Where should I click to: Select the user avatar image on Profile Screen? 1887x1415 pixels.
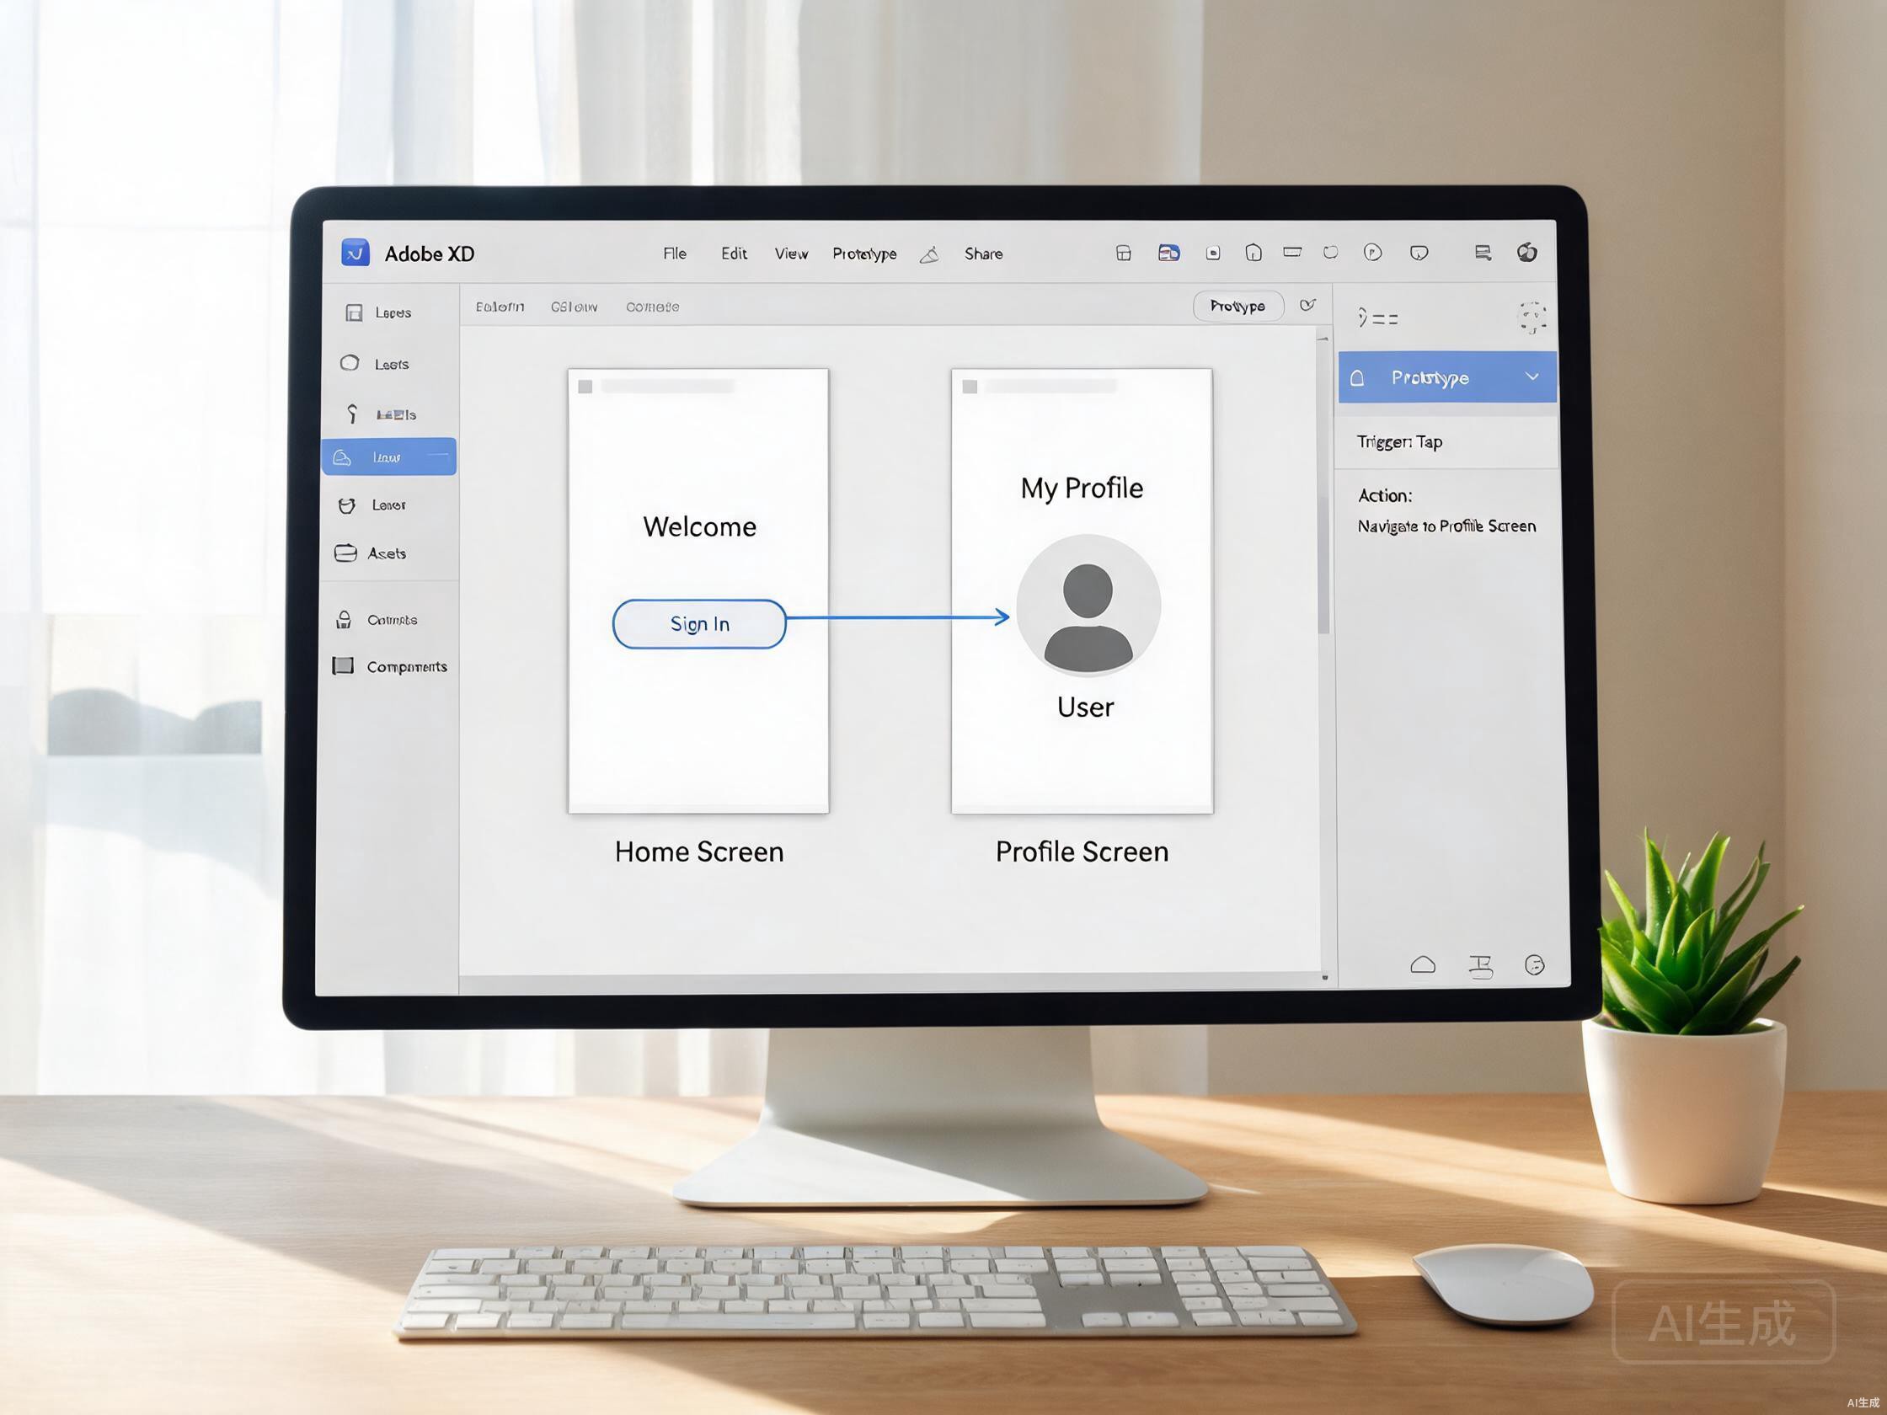(1088, 605)
